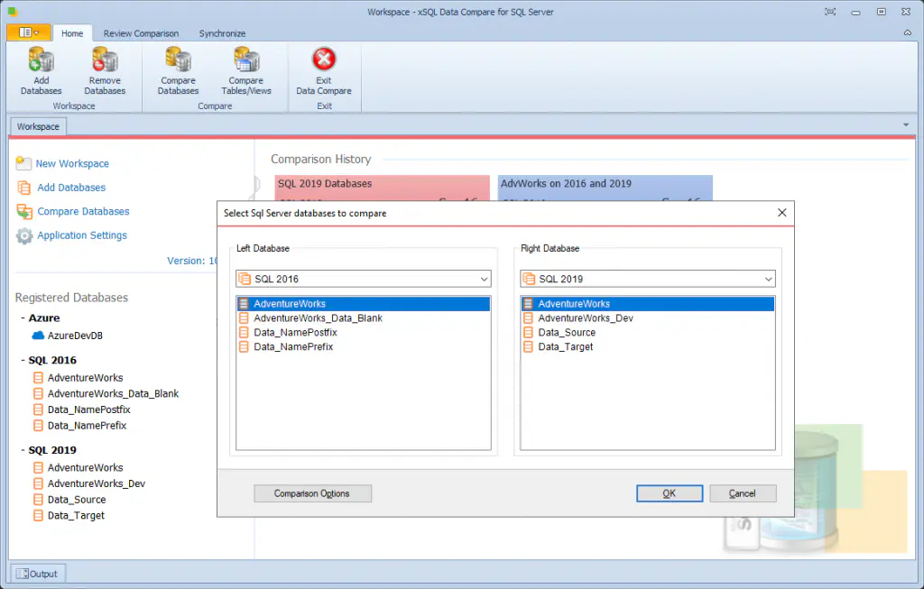
Task: Click the Output panel icon
Action: pos(22,574)
